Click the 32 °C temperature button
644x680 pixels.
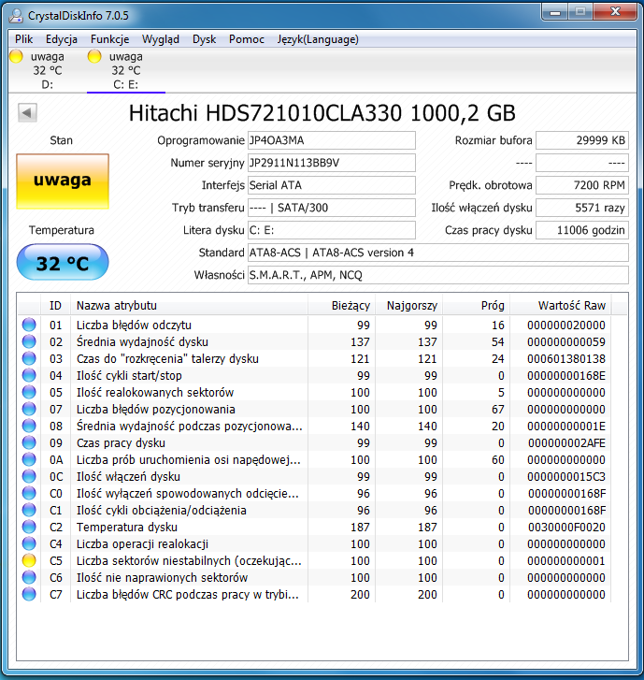click(x=63, y=262)
